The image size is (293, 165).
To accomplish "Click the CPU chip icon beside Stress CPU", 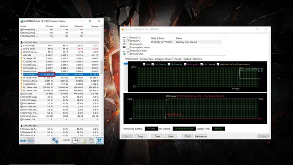I will pos(124,38).
